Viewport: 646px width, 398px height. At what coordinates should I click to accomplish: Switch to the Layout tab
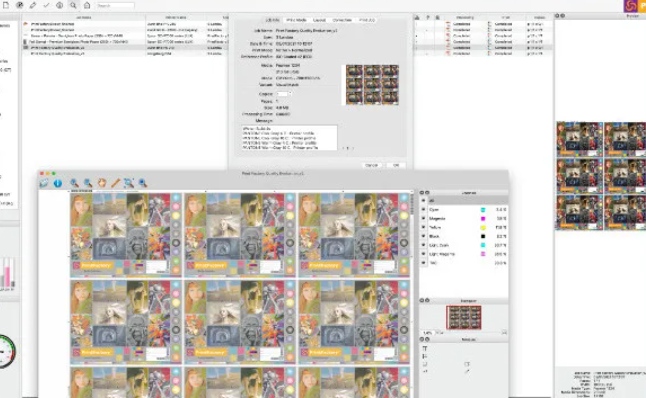(x=319, y=20)
